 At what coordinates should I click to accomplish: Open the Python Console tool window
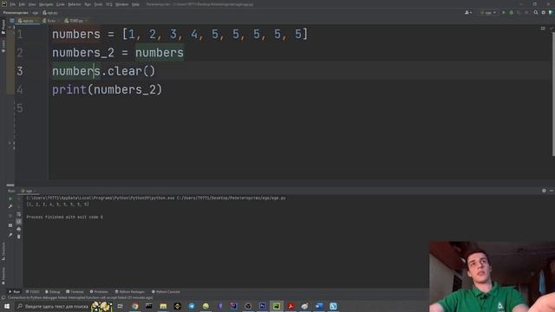[166, 292]
